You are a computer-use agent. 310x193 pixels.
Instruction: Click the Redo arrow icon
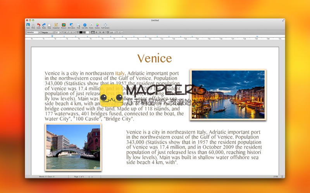coord(44,25)
